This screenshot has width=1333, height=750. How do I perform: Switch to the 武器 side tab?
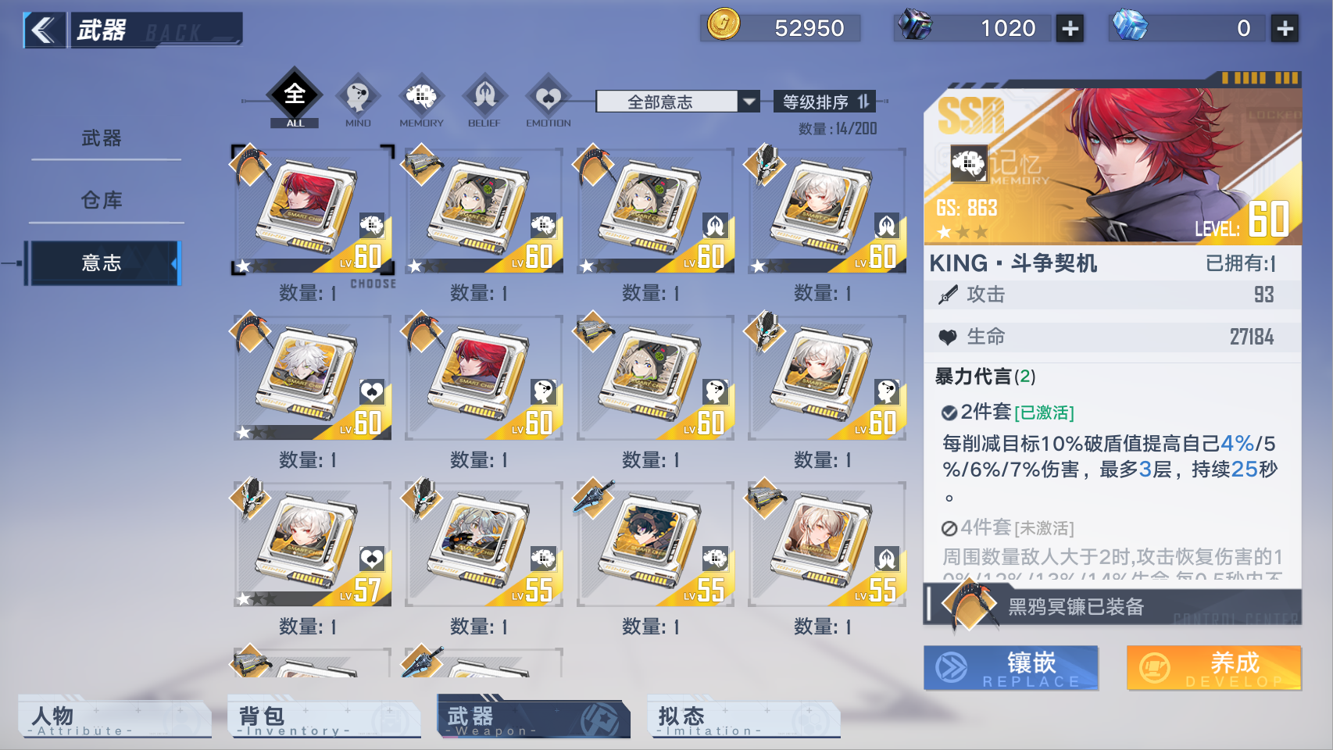pyautogui.click(x=102, y=138)
